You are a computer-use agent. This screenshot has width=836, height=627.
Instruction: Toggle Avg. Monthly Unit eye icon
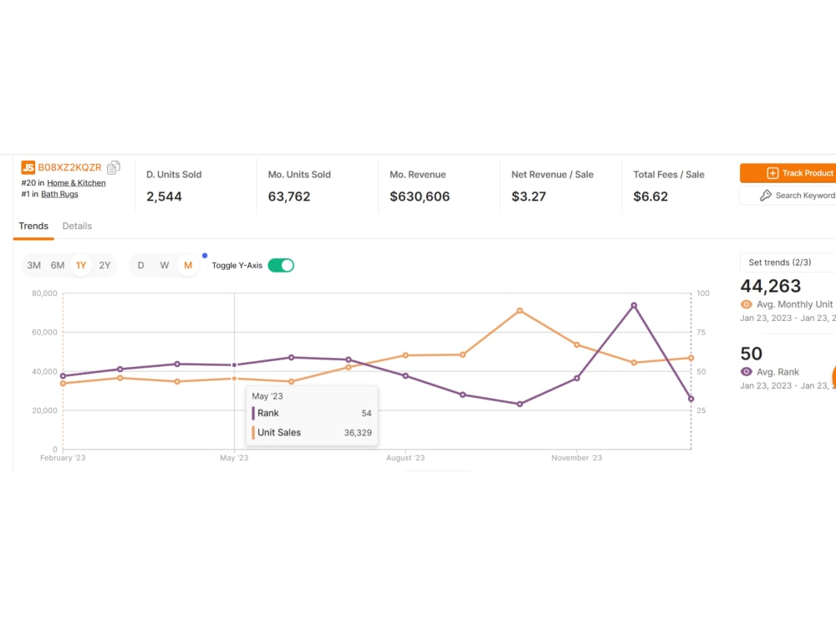pyautogui.click(x=747, y=304)
